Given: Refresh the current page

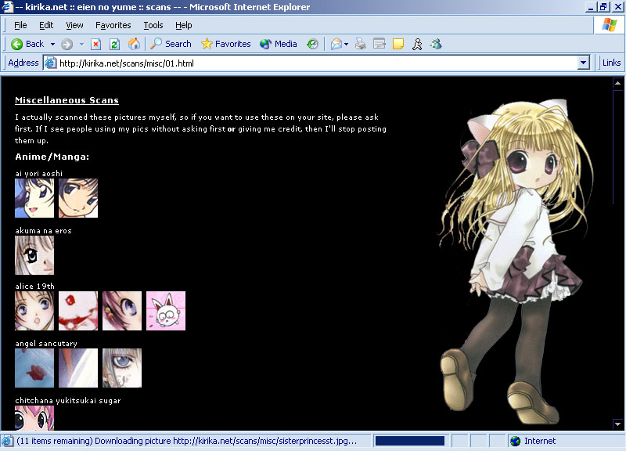Looking at the screenshot, I should [x=114, y=44].
